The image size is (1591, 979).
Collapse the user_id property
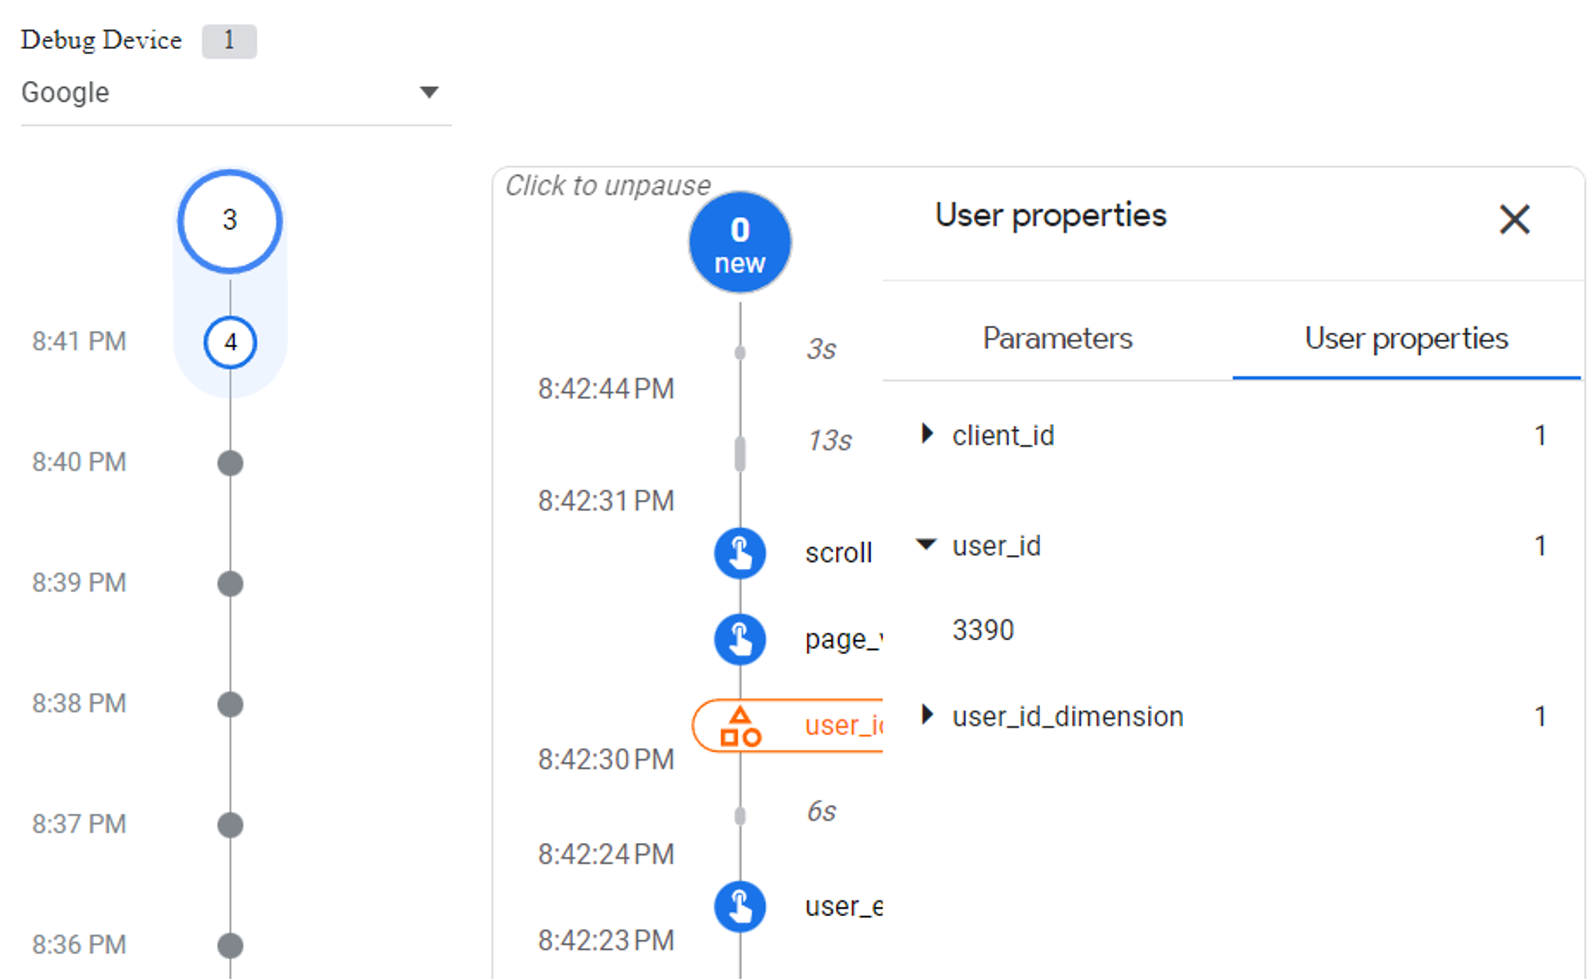(926, 545)
